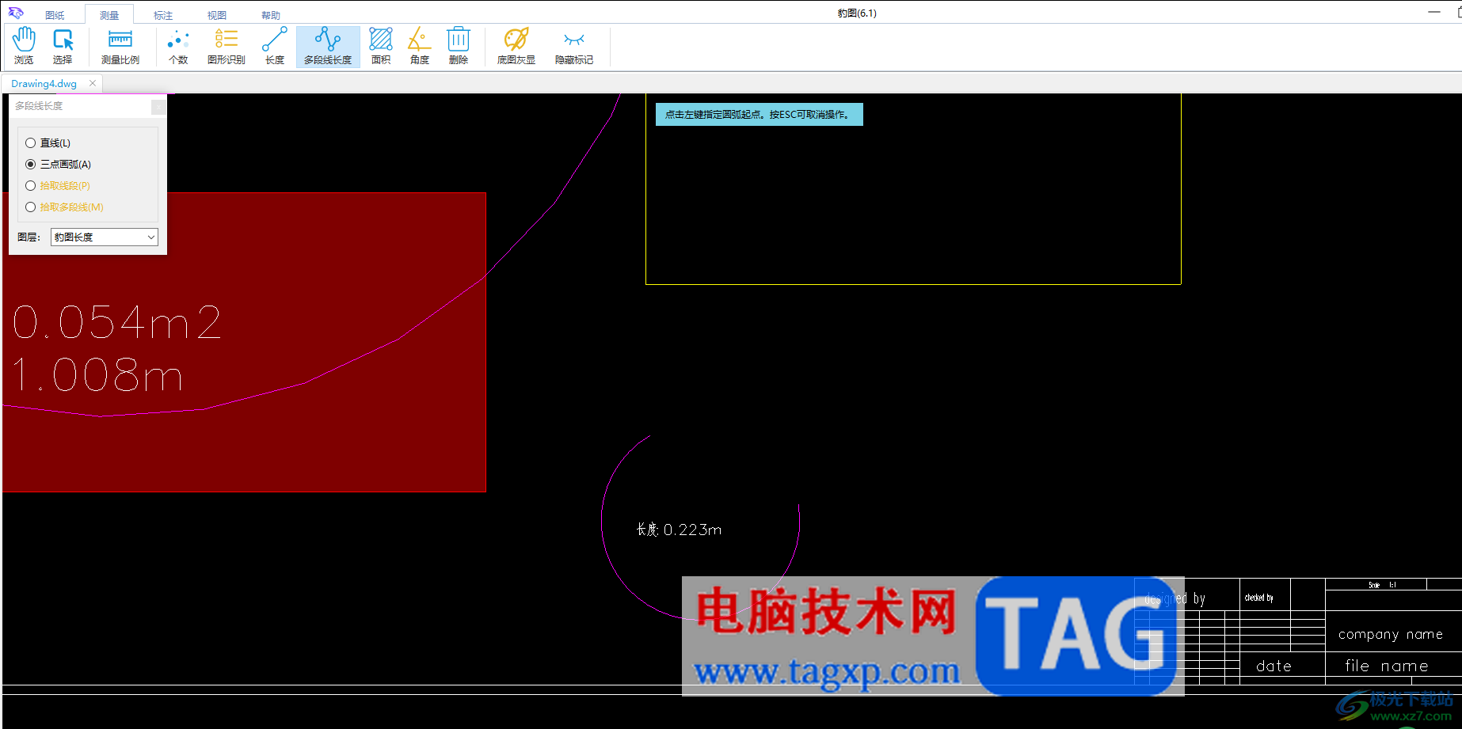Click the 1.008m length label
This screenshot has width=1462, height=729.
(98, 375)
